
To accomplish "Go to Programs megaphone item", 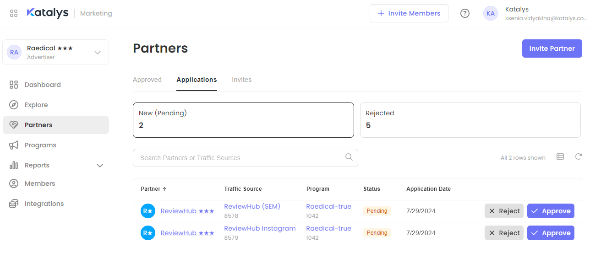I will (x=40, y=145).
